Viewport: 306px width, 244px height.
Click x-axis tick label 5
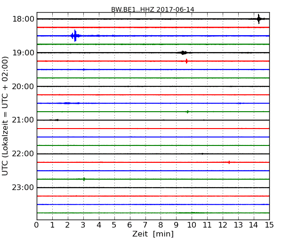click(114, 225)
